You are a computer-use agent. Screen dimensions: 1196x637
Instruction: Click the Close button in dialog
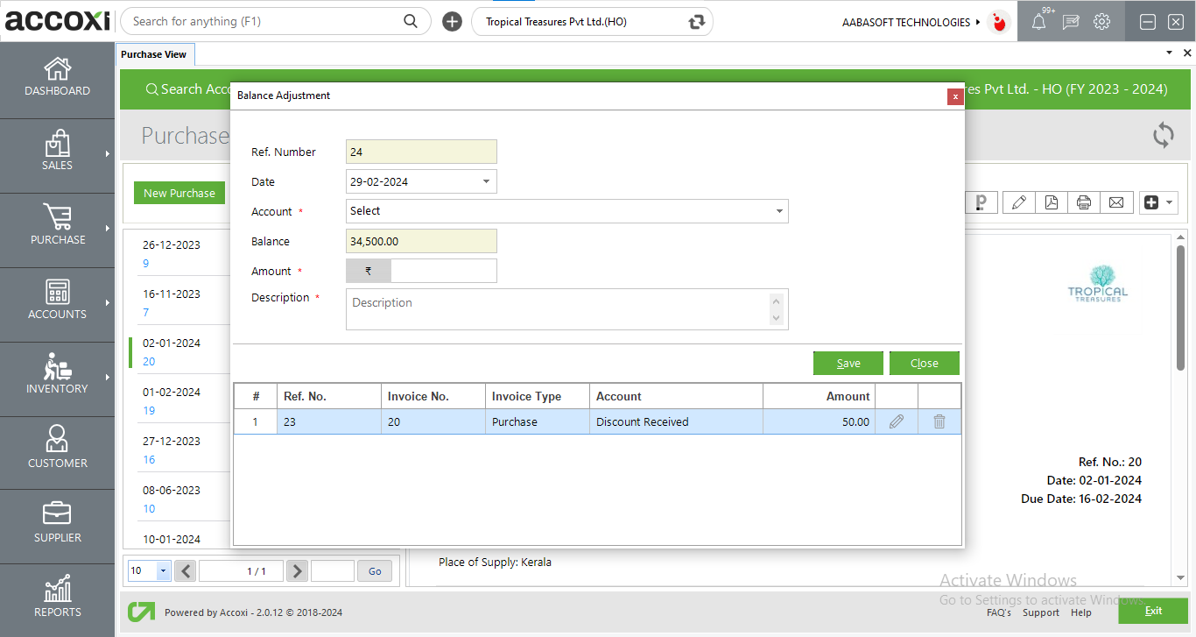(x=924, y=363)
